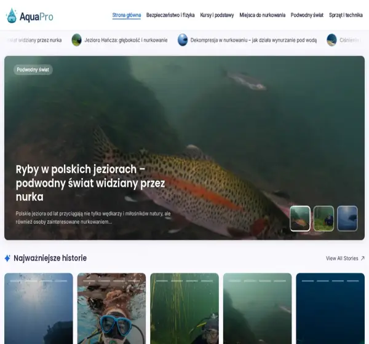
Task: Click hero excerpt 'Polskie jeziora od lat'
Action: [x=93, y=217]
